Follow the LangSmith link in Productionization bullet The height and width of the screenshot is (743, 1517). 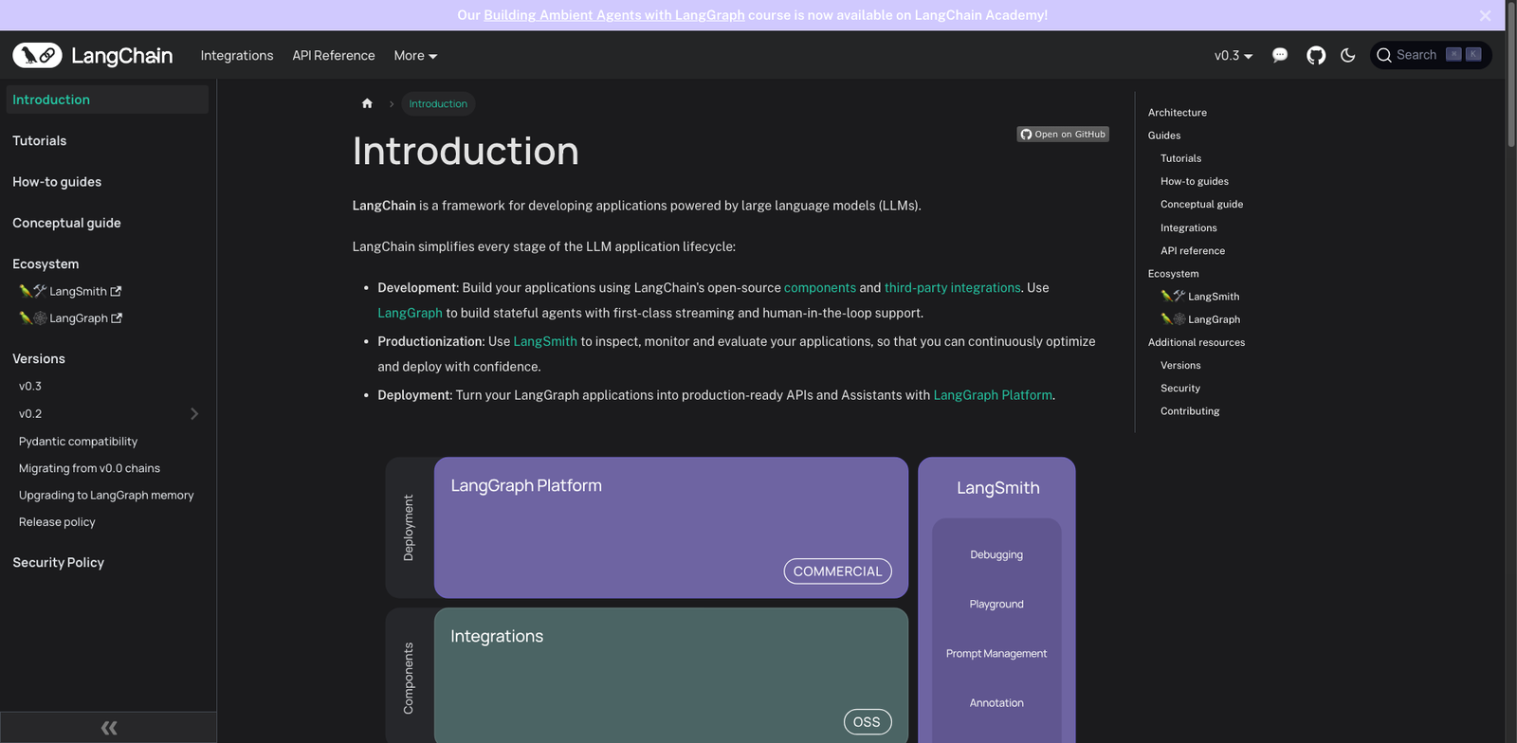coord(545,341)
